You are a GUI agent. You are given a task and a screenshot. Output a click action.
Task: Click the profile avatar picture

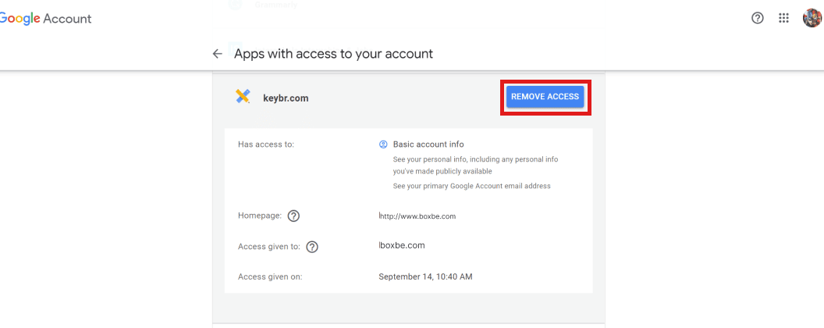(x=812, y=18)
